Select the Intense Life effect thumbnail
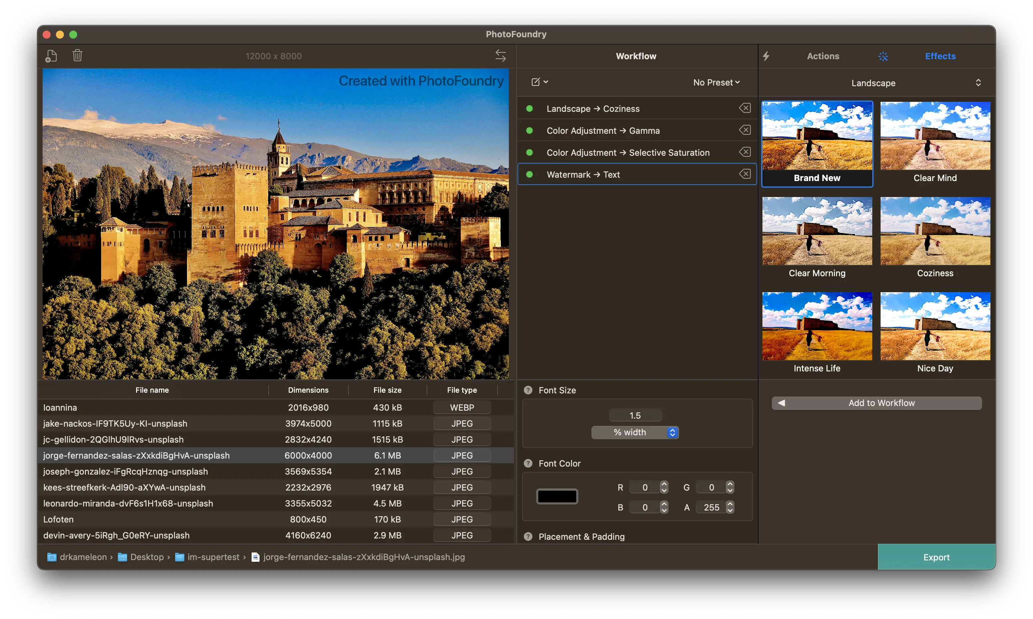The image size is (1033, 619). pyautogui.click(x=817, y=326)
